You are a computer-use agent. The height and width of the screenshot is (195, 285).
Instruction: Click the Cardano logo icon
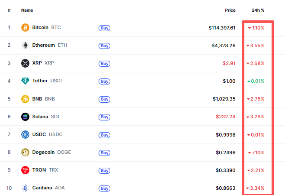coord(25,188)
